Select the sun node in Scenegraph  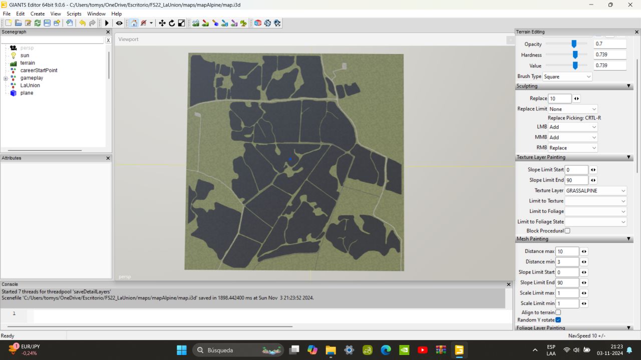click(25, 55)
